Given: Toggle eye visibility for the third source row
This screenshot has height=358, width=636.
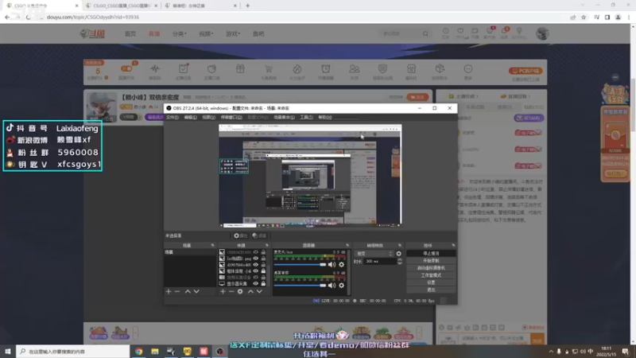Looking at the screenshot, I should click(255, 265).
